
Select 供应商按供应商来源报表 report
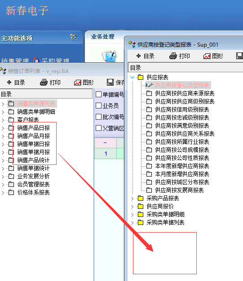(185, 93)
